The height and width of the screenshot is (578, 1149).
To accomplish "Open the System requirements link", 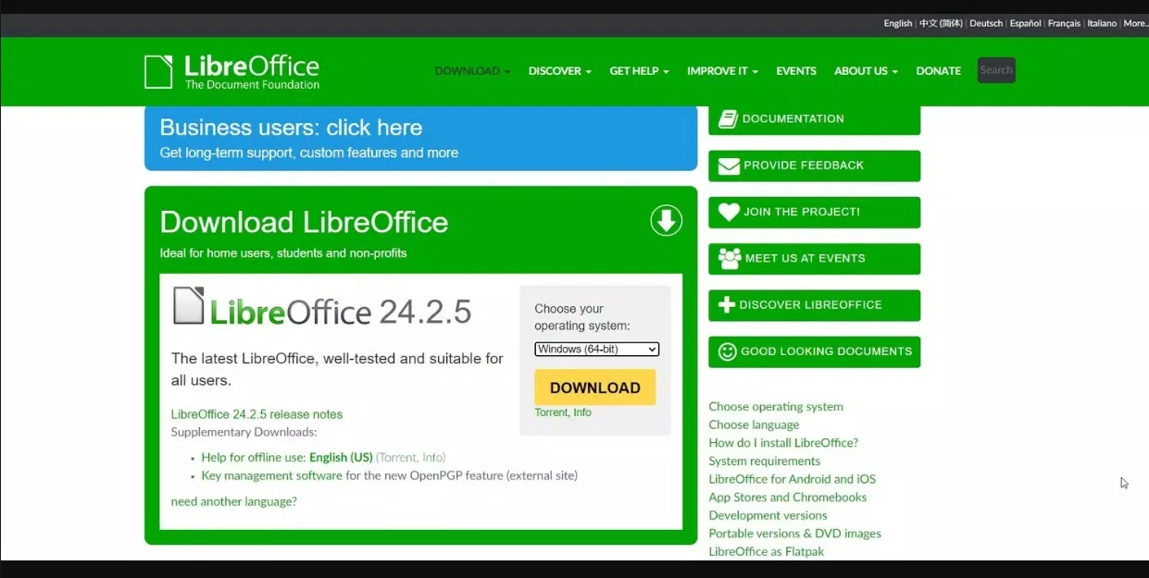I will click(x=764, y=461).
